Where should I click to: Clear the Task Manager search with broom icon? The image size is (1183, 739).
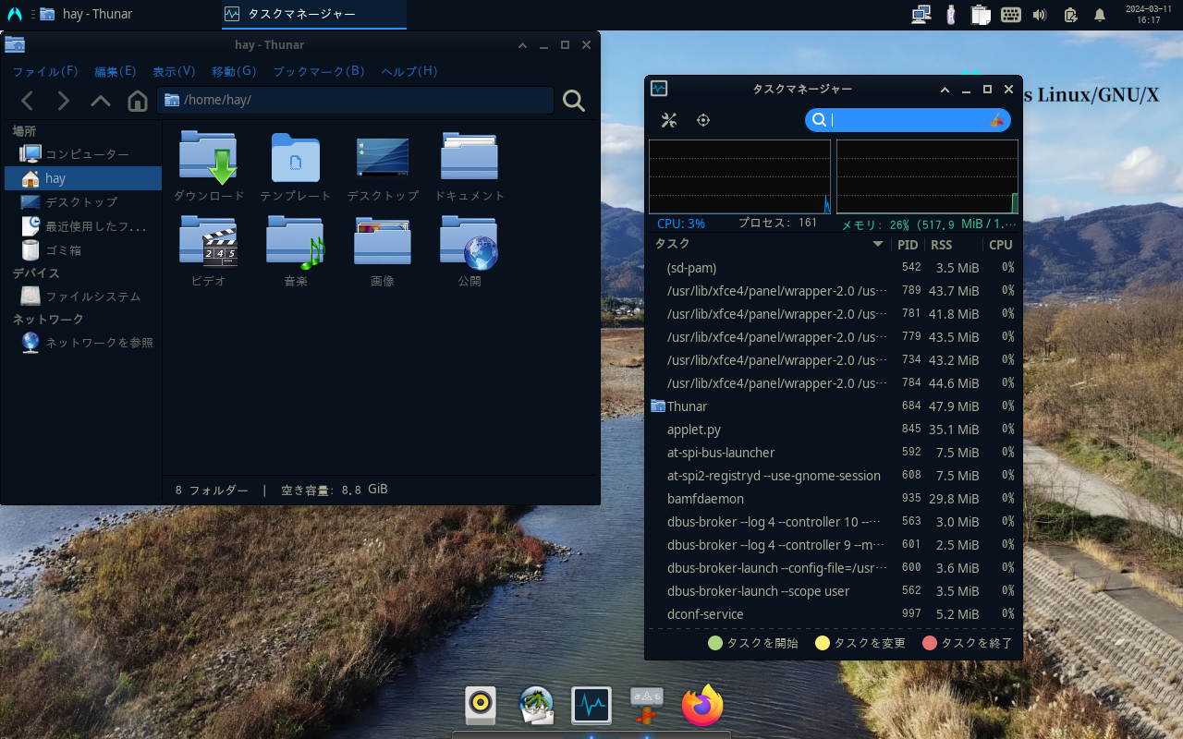pyautogui.click(x=996, y=120)
